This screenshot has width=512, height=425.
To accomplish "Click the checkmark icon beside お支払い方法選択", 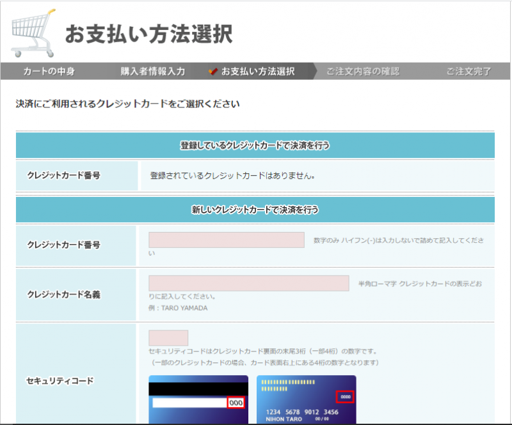I will click(x=213, y=72).
